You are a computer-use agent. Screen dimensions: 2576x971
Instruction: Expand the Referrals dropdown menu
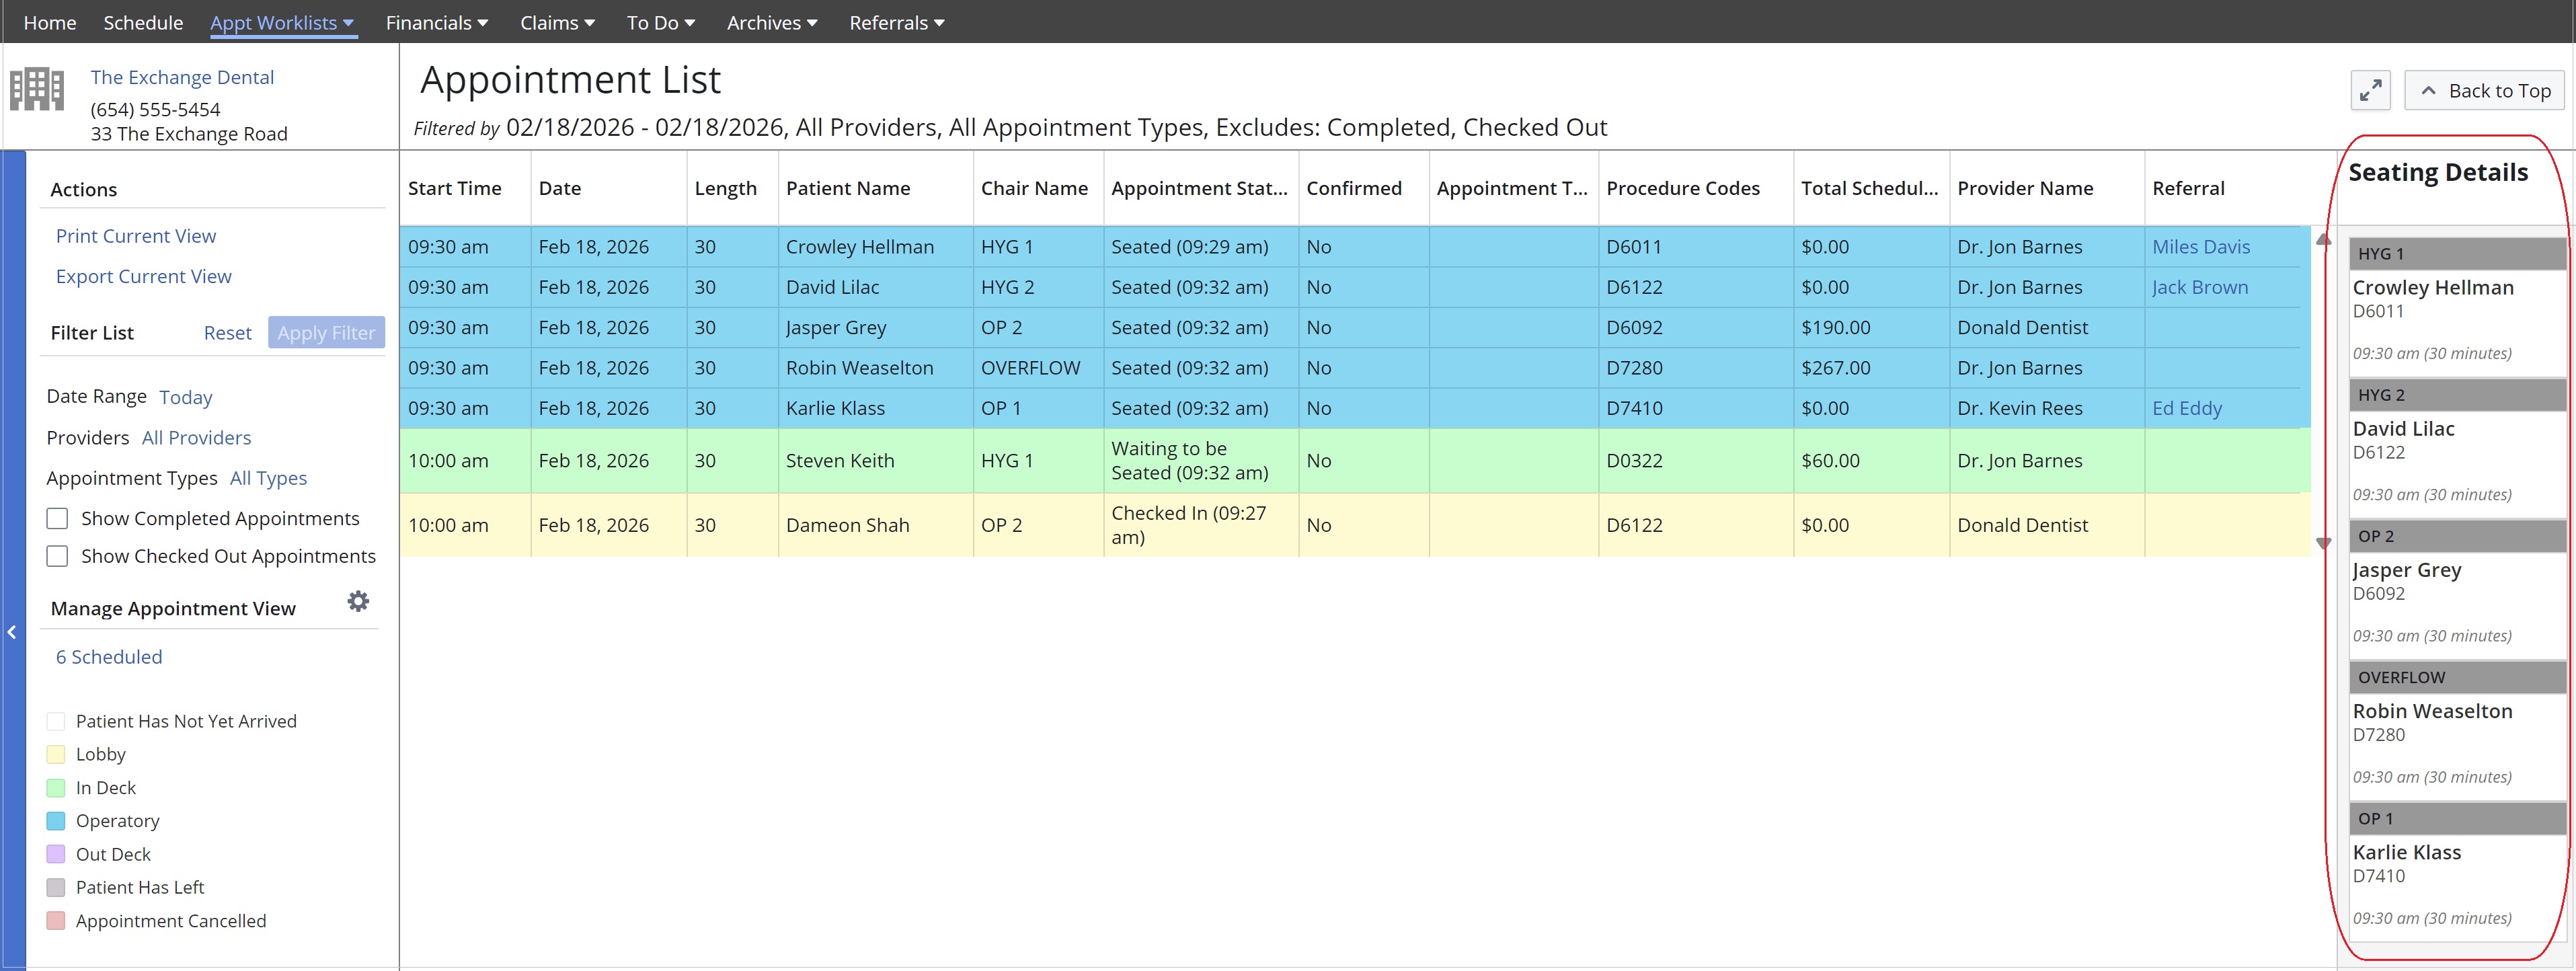896,22
